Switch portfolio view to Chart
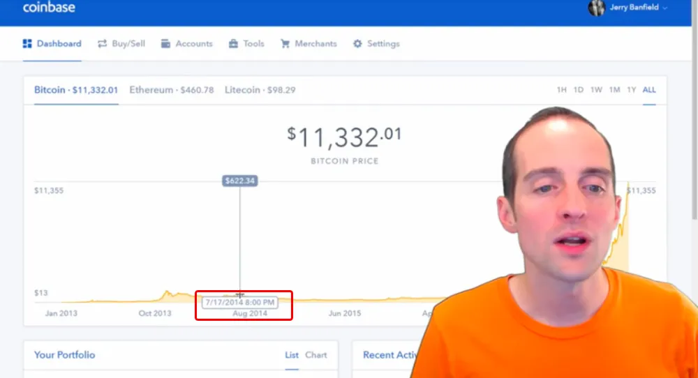This screenshot has height=378, width=698. 316,355
